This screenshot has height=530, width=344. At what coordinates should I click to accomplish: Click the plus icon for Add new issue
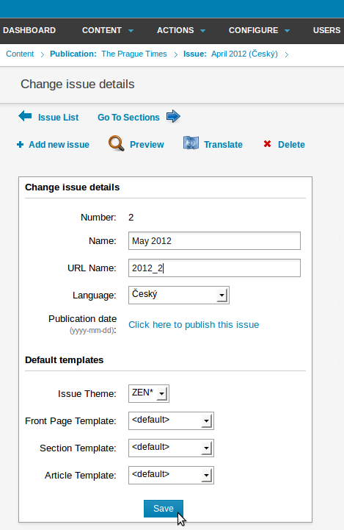(x=21, y=145)
